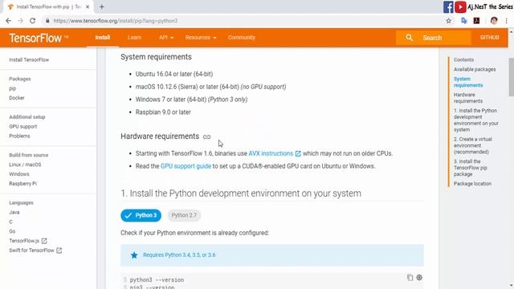Viewport: 514px width, 289px height.
Task: Select the Python 2.7 toggle chip
Action: click(184, 215)
